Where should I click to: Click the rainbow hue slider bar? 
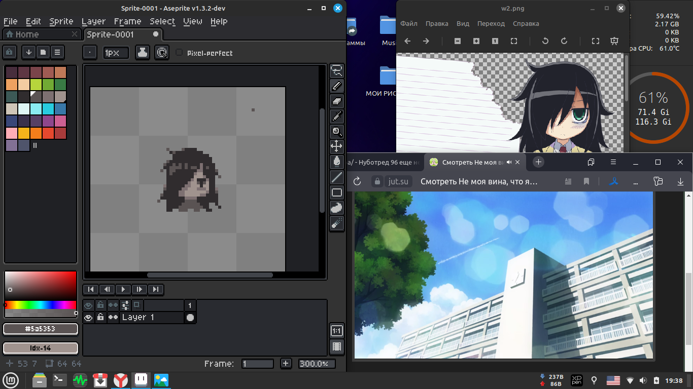41,305
